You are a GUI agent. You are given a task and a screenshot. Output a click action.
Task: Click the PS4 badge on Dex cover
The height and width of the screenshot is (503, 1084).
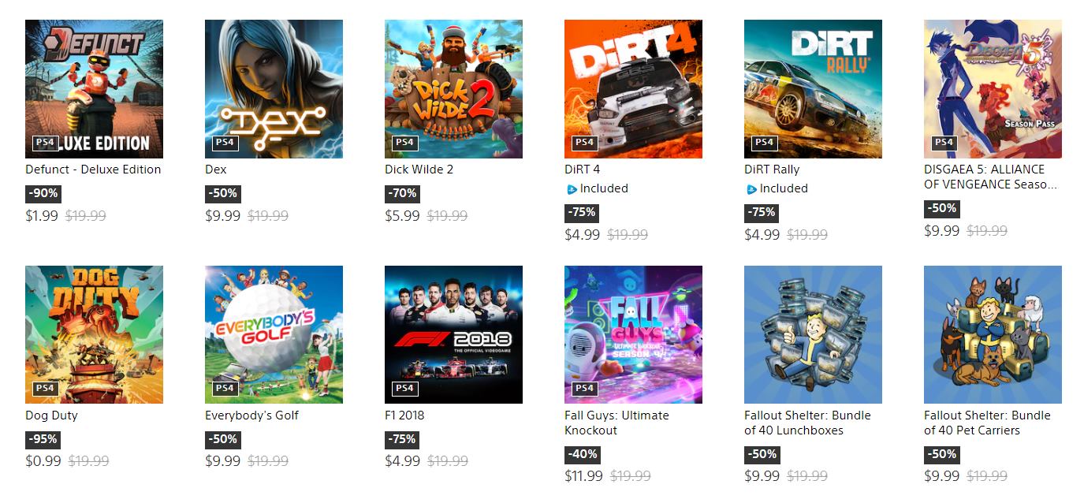(x=225, y=143)
